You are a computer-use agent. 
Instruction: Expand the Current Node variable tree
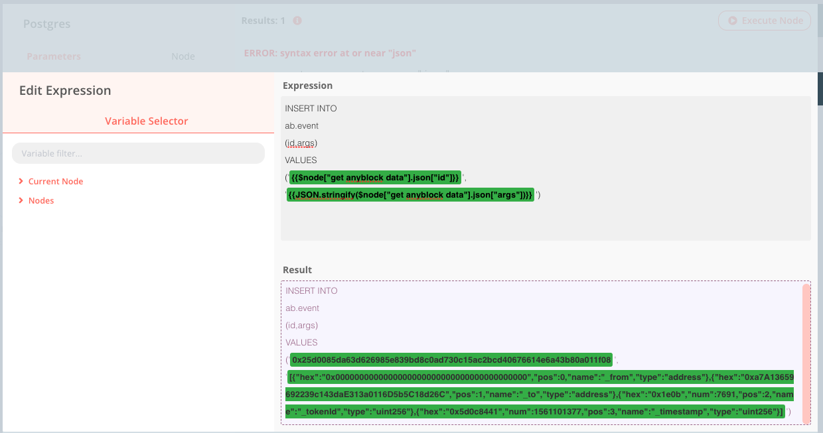[x=56, y=181]
